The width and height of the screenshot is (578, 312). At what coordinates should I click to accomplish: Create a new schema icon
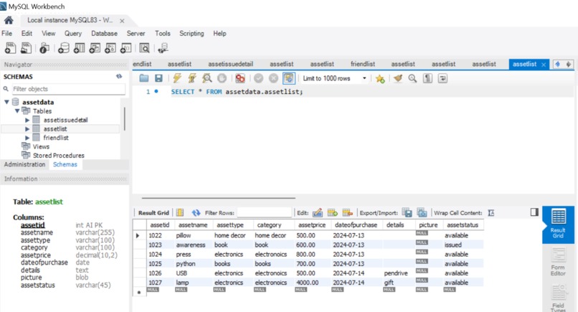[63, 48]
